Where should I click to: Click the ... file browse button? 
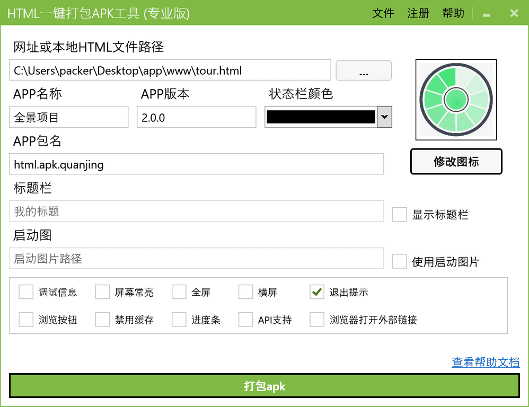pos(364,70)
